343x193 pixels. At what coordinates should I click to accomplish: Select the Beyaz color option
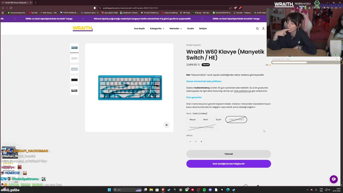point(193,120)
